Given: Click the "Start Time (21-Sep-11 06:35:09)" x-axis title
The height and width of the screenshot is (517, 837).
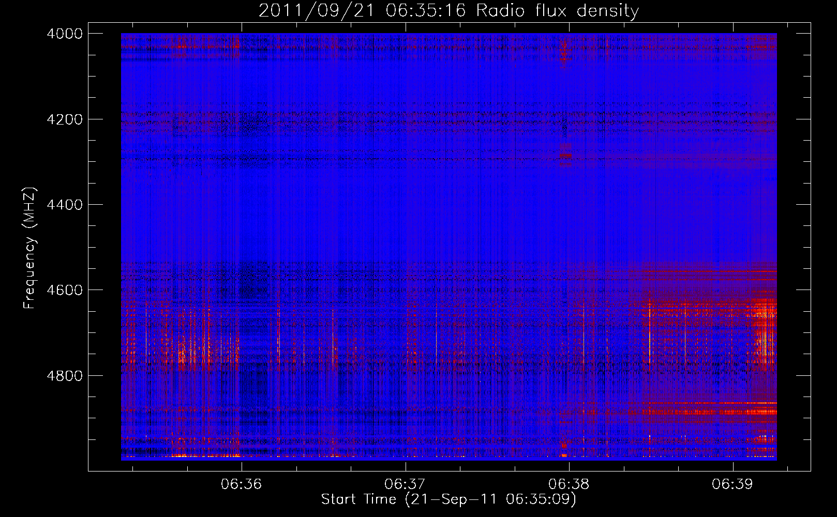Looking at the screenshot, I should (449, 499).
